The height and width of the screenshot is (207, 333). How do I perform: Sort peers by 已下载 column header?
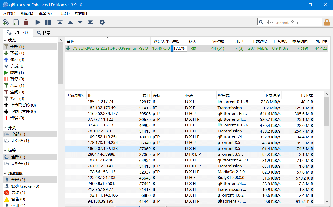coord(297,96)
